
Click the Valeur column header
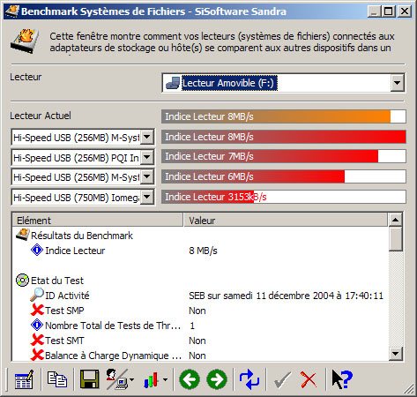click(285, 221)
